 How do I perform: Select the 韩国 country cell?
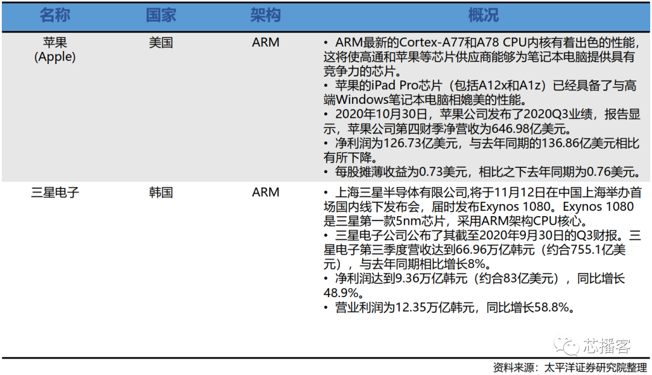coord(161,193)
